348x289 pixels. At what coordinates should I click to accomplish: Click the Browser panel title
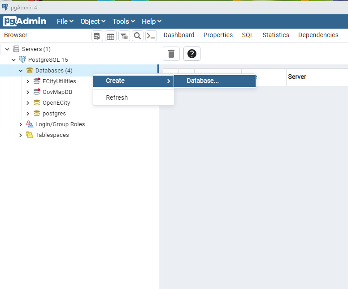tap(16, 35)
